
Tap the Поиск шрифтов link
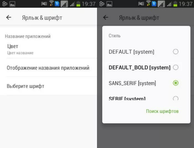(162, 111)
